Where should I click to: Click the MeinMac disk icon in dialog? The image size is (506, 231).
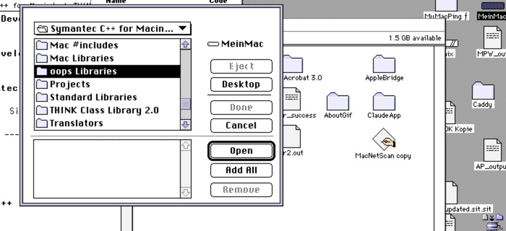click(x=213, y=44)
